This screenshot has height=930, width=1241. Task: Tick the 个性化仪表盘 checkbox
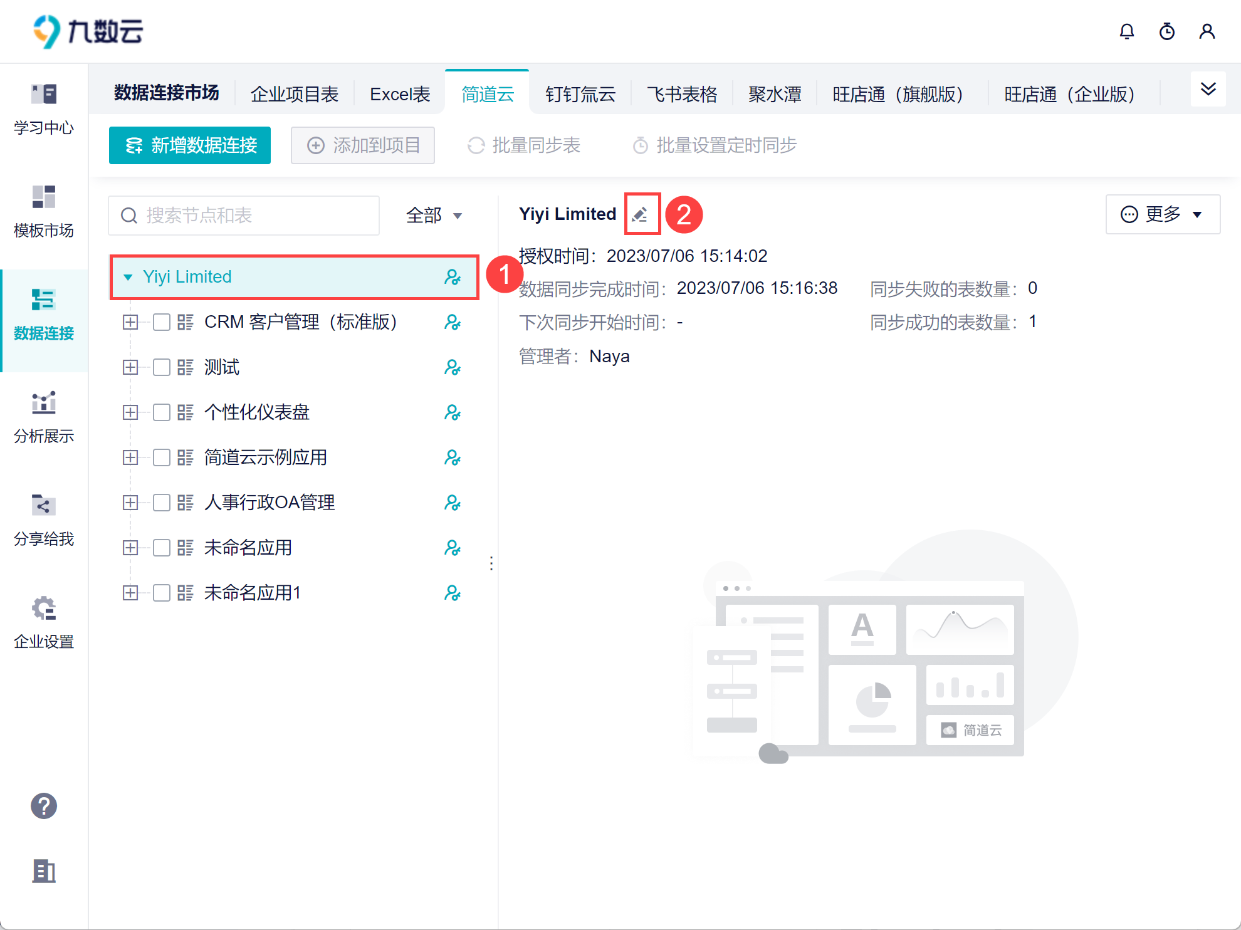tap(162, 412)
